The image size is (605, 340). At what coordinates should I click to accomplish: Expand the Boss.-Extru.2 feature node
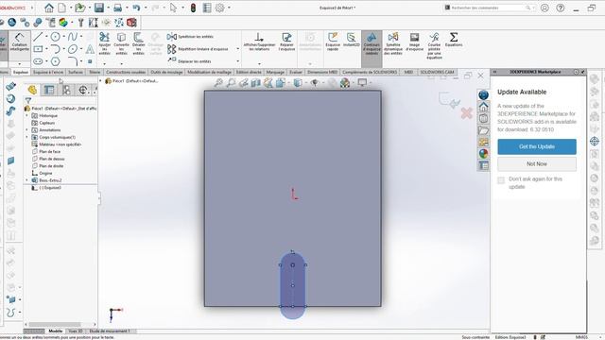pos(27,180)
